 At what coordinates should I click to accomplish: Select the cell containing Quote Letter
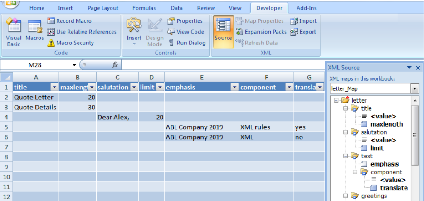point(36,97)
